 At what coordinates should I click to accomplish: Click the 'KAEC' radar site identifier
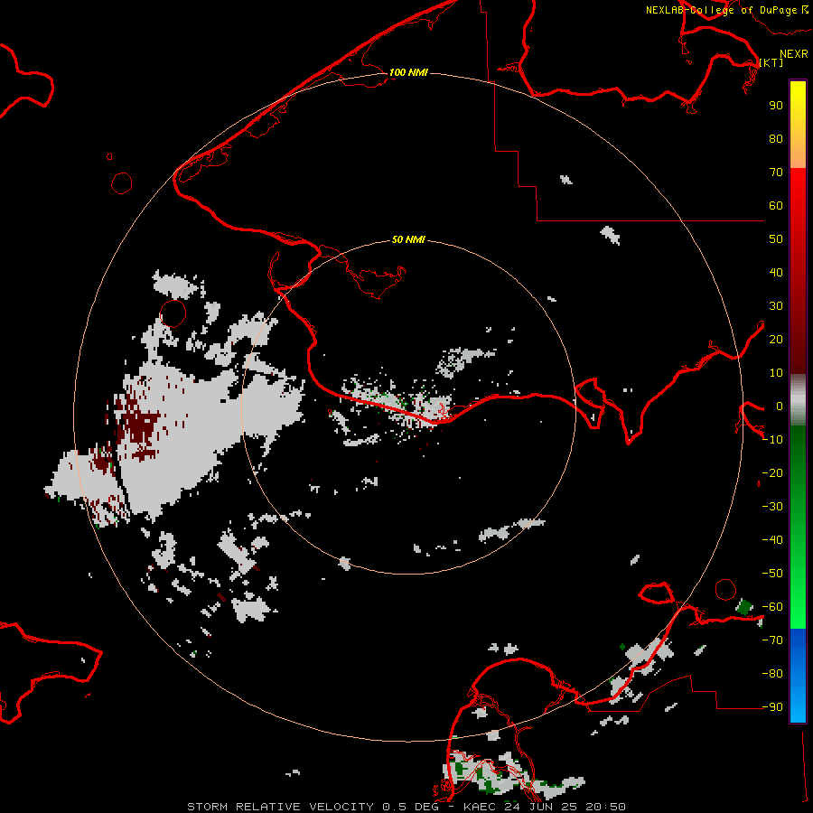click(x=480, y=807)
